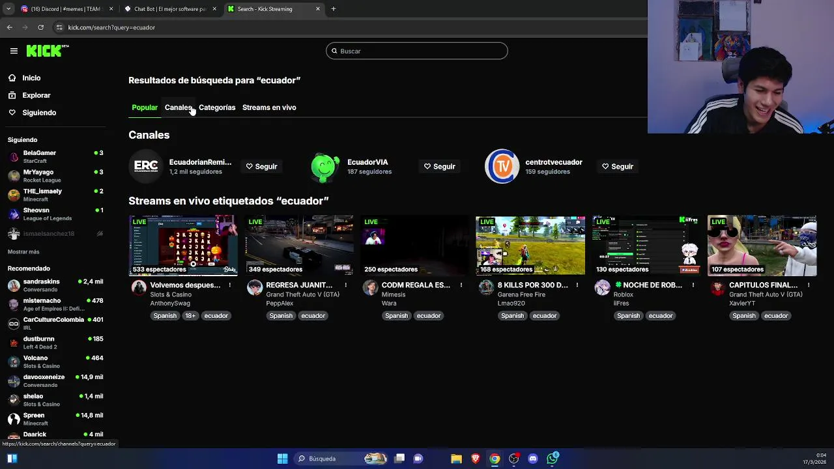Open Volcano recommended channel
Image resolution: width=834 pixels, height=469 pixels.
pos(55,362)
